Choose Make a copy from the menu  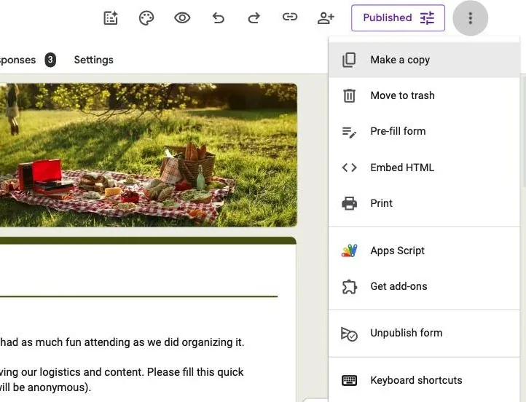(x=424, y=60)
